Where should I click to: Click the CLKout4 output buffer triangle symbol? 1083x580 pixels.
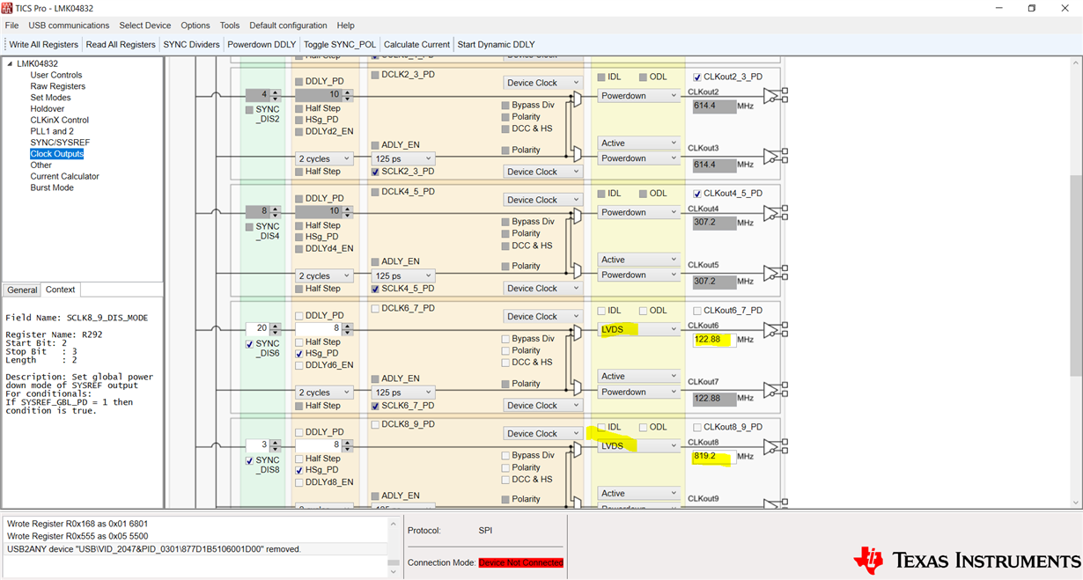coord(772,213)
